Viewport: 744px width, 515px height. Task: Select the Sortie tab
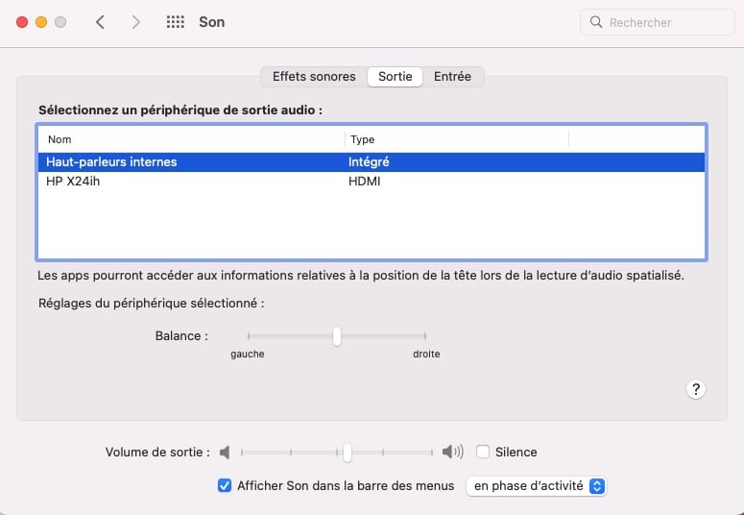tap(395, 77)
